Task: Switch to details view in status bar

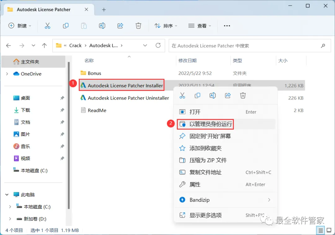Action: coord(320,230)
